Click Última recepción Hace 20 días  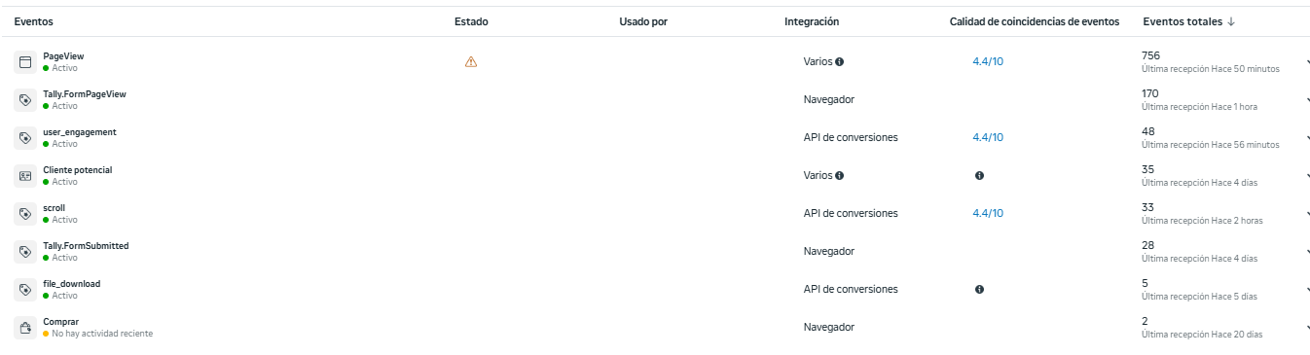pos(1202,335)
